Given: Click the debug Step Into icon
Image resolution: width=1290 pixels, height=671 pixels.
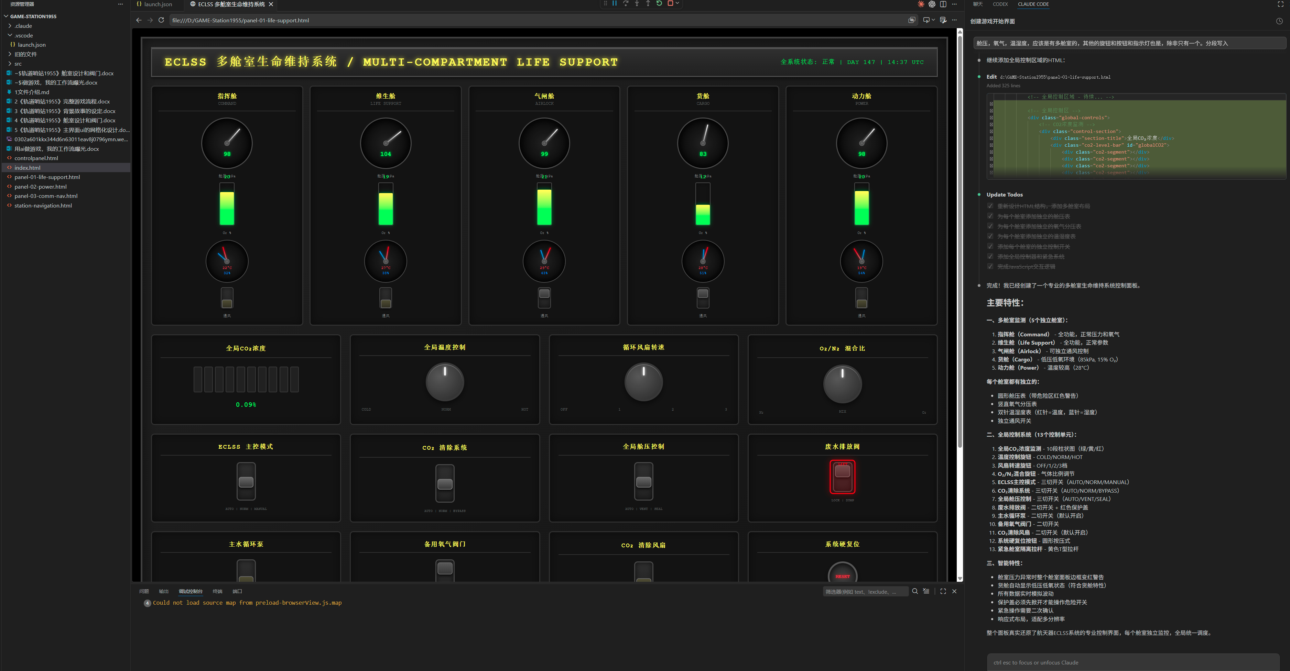Looking at the screenshot, I should tap(637, 3).
